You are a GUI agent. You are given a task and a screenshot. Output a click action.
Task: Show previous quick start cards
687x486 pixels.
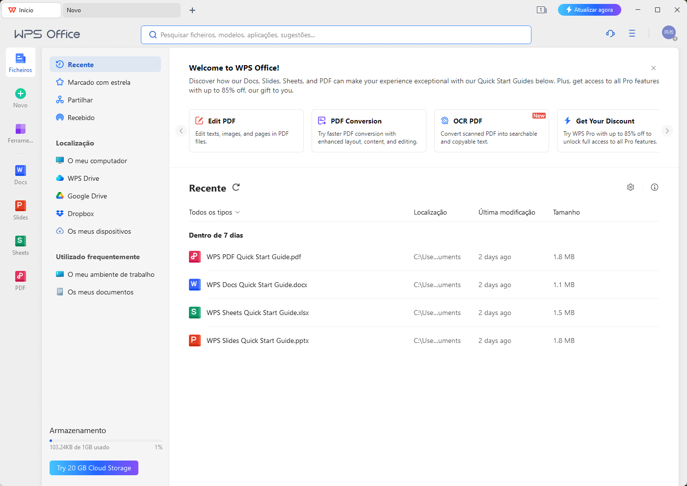coord(181,131)
